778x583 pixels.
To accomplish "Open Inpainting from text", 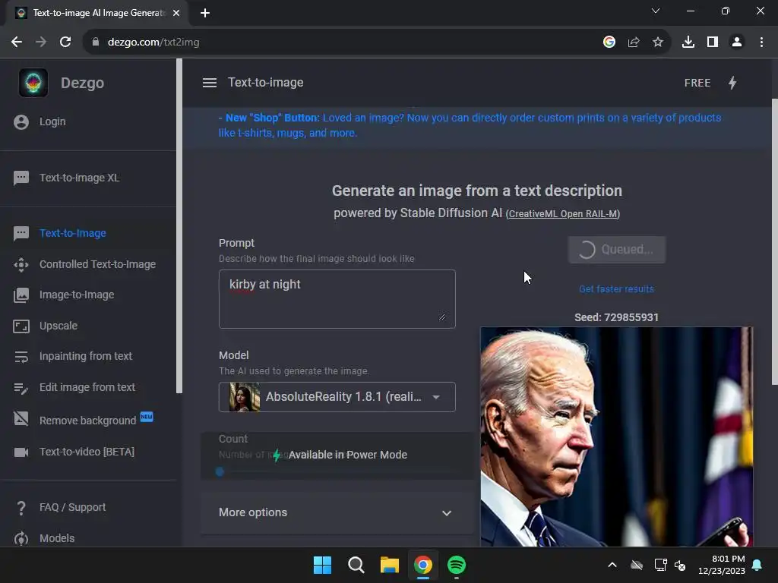I will click(85, 356).
